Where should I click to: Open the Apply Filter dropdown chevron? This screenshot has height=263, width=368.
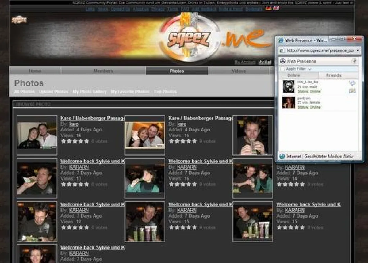tap(310, 69)
